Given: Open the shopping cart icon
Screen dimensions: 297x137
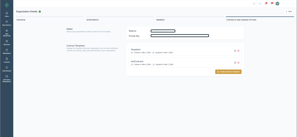Looking at the screenshot, I should 265,4.
